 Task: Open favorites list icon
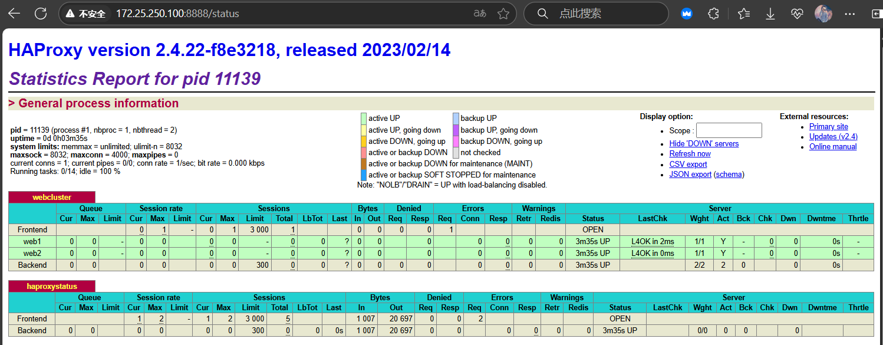pos(744,14)
